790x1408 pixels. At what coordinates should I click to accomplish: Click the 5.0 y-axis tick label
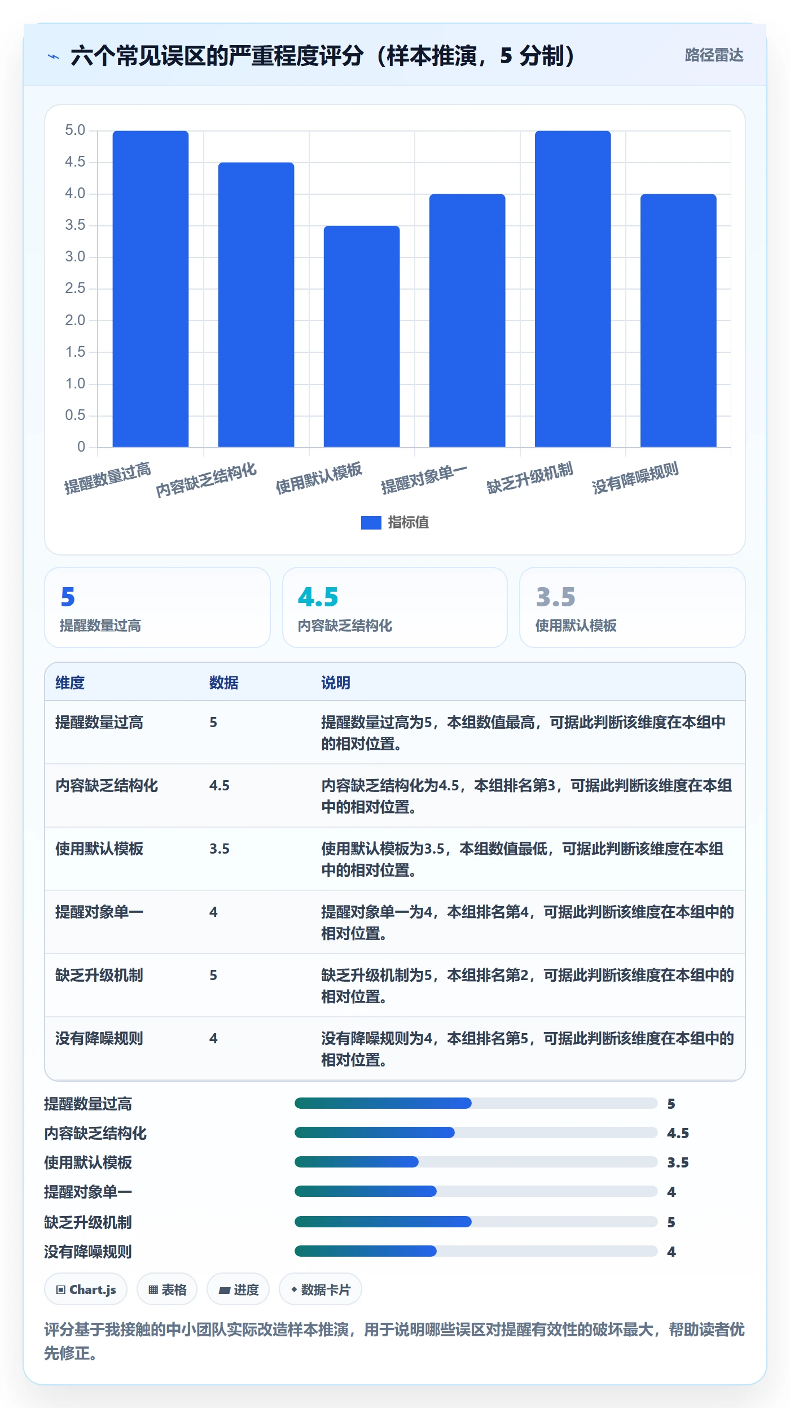pos(75,130)
